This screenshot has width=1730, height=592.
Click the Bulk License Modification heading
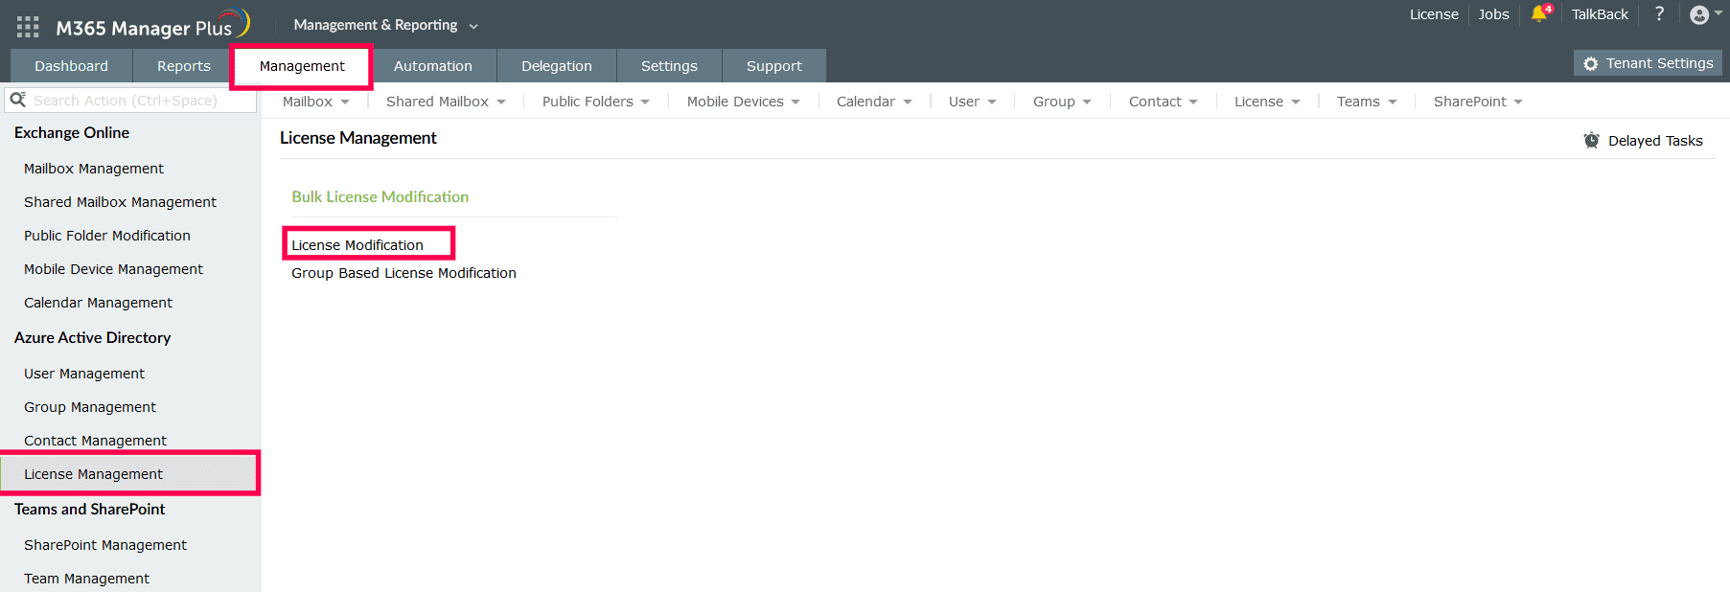381,196
